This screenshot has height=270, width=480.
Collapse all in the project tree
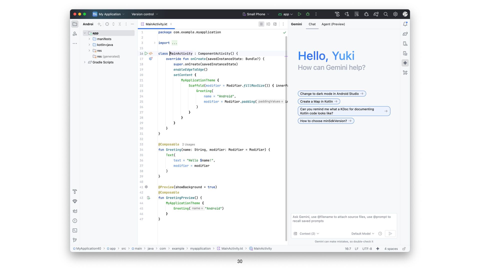(120, 24)
